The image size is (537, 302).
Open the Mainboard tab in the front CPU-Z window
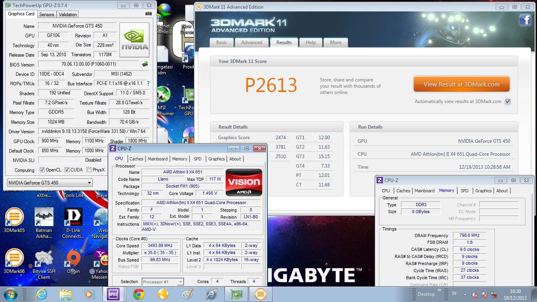pos(158,159)
